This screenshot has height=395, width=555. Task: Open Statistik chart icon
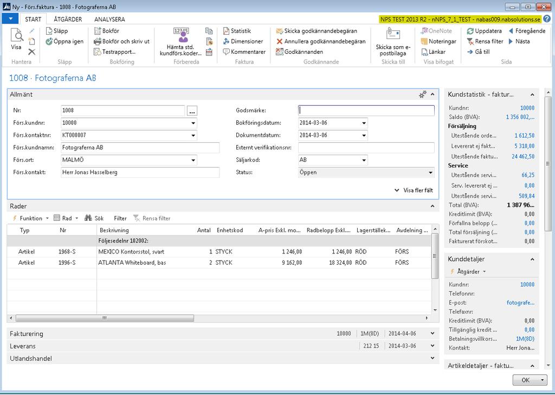226,31
